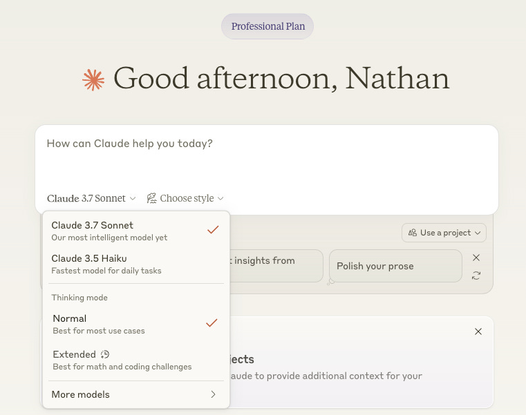Collapse the Claude 3.7 Sonnet model dropdown
526x415 pixels.
pos(91,198)
